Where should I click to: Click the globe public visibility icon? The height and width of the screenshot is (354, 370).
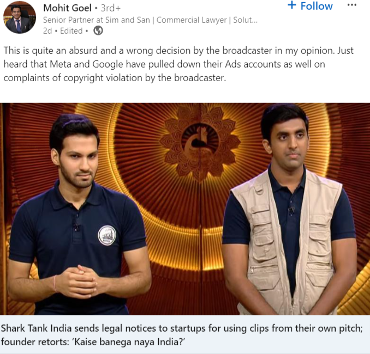pyautogui.click(x=98, y=30)
